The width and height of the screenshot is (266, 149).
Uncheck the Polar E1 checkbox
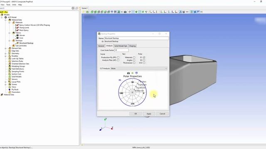(x=144, y=58)
